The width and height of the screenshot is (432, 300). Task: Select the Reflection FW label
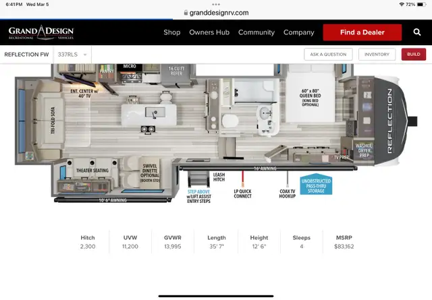[x=26, y=55]
